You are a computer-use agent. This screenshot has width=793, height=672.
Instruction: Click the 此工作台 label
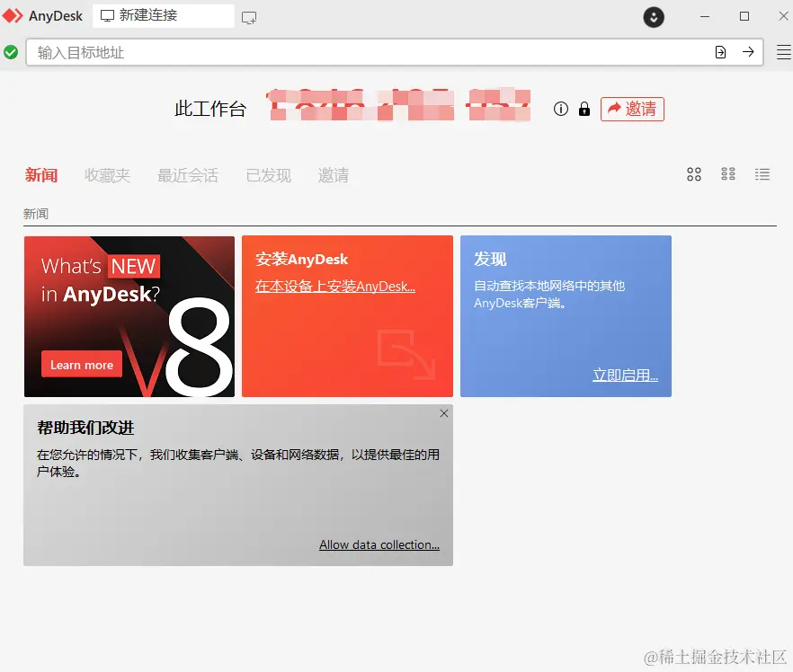pyautogui.click(x=210, y=109)
